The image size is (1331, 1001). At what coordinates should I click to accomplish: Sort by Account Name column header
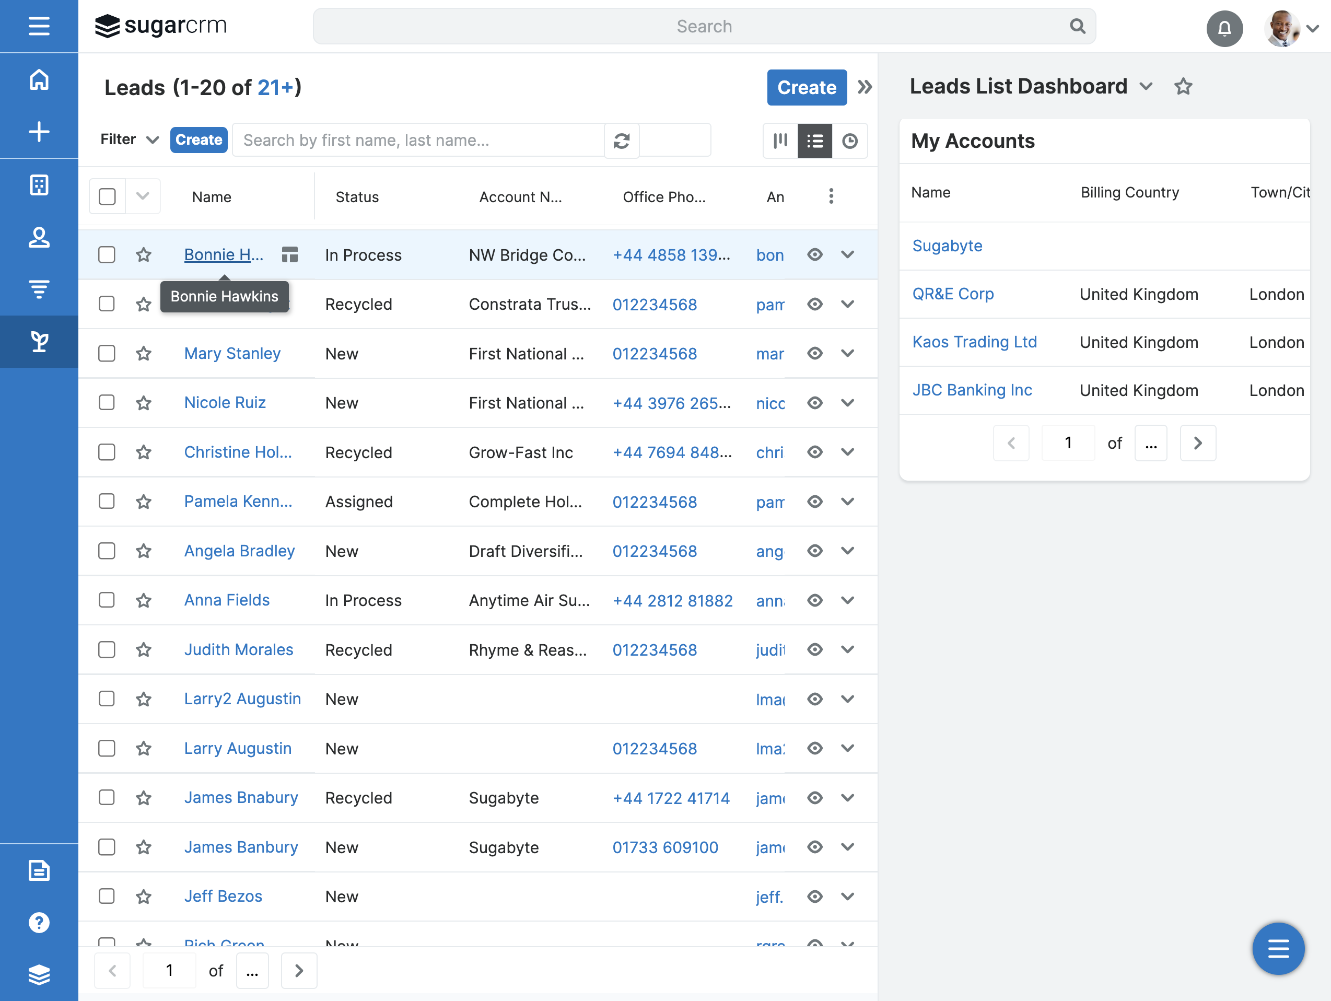pyautogui.click(x=520, y=197)
